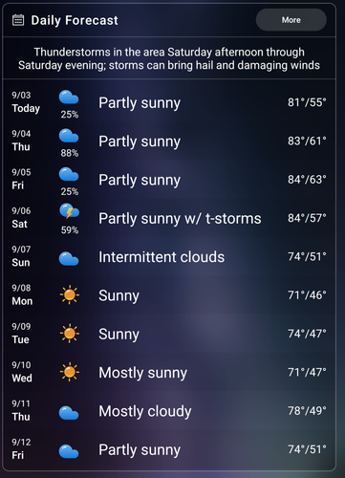Click the sun icon for Wednesday 9/10
Screen dimensions: 345x478
point(70,372)
